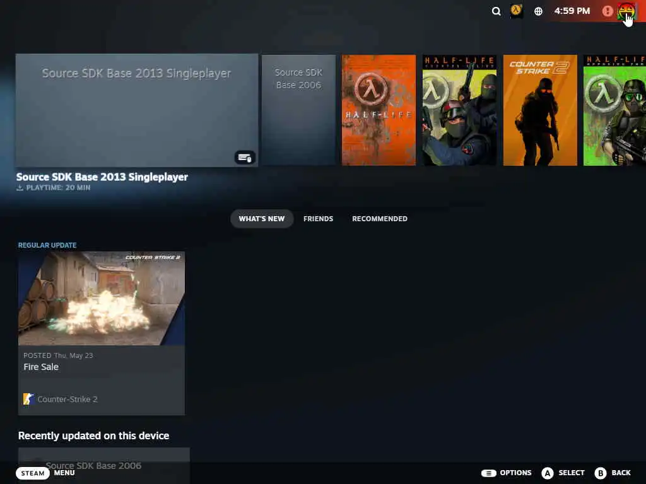
Task: Open the Fire Sale news image
Action: tap(102, 298)
